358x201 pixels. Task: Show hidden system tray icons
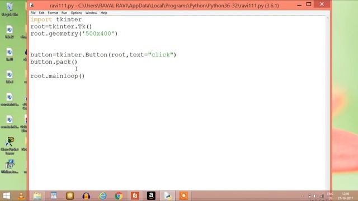303,196
